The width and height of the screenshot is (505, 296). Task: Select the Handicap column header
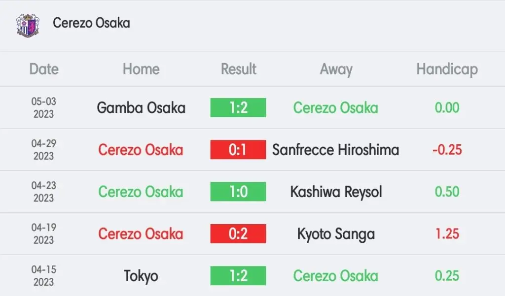(x=447, y=69)
